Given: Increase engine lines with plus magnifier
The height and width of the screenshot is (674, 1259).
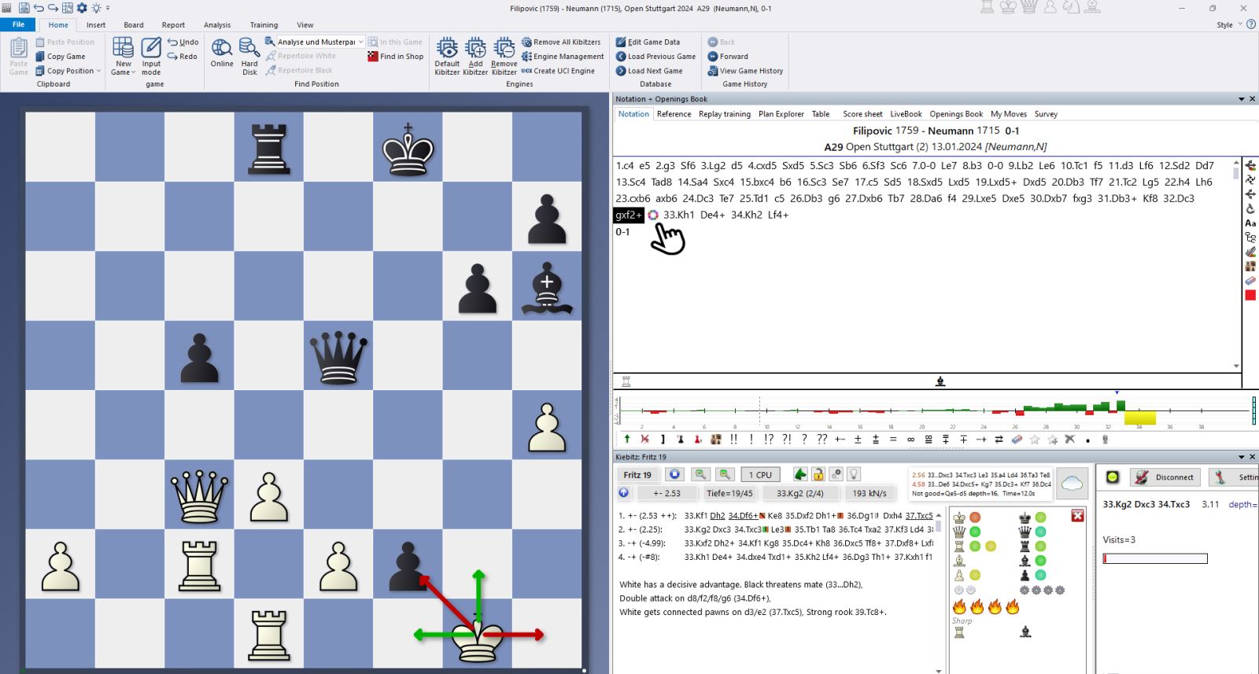Looking at the screenshot, I should (x=700, y=474).
